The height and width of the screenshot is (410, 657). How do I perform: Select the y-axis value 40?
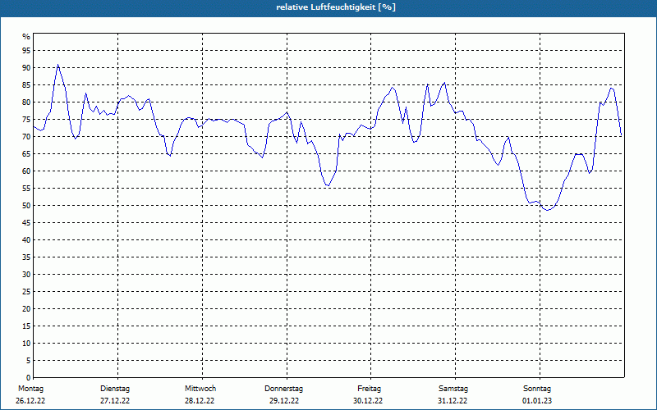[x=26, y=240]
